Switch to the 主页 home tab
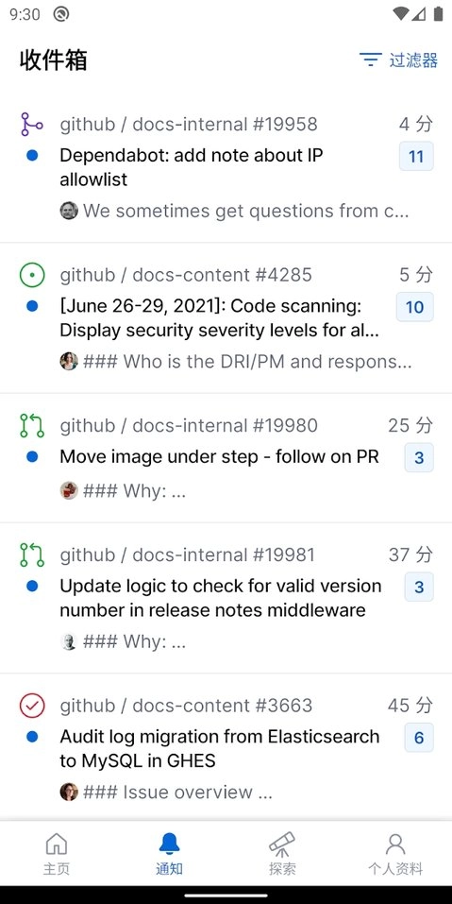452x904 pixels. [57, 854]
